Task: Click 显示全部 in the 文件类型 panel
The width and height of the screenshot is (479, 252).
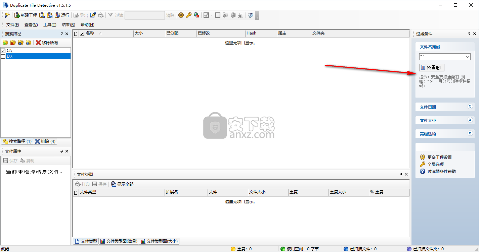Action: pyautogui.click(x=122, y=184)
